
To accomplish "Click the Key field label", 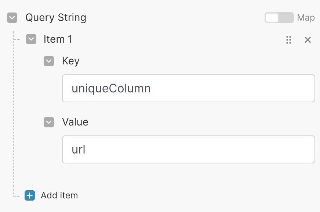I will [x=71, y=61].
